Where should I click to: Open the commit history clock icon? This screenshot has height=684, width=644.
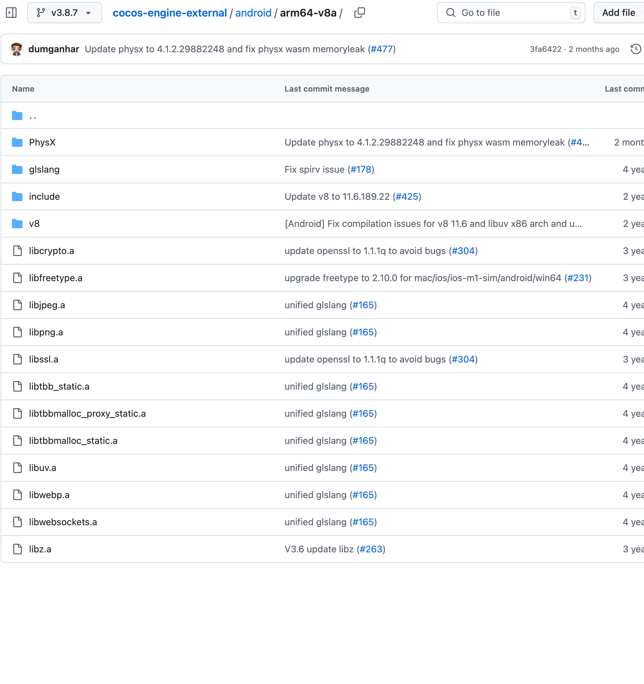tap(635, 49)
